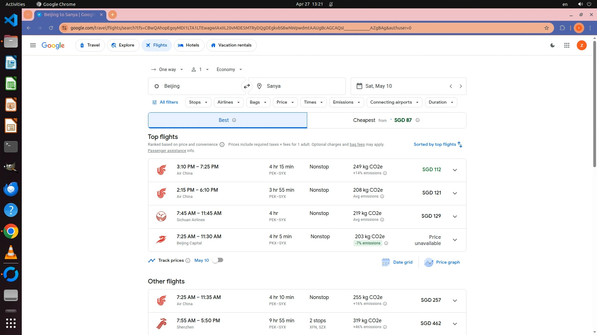Select the Hotels tab

[x=189, y=45]
